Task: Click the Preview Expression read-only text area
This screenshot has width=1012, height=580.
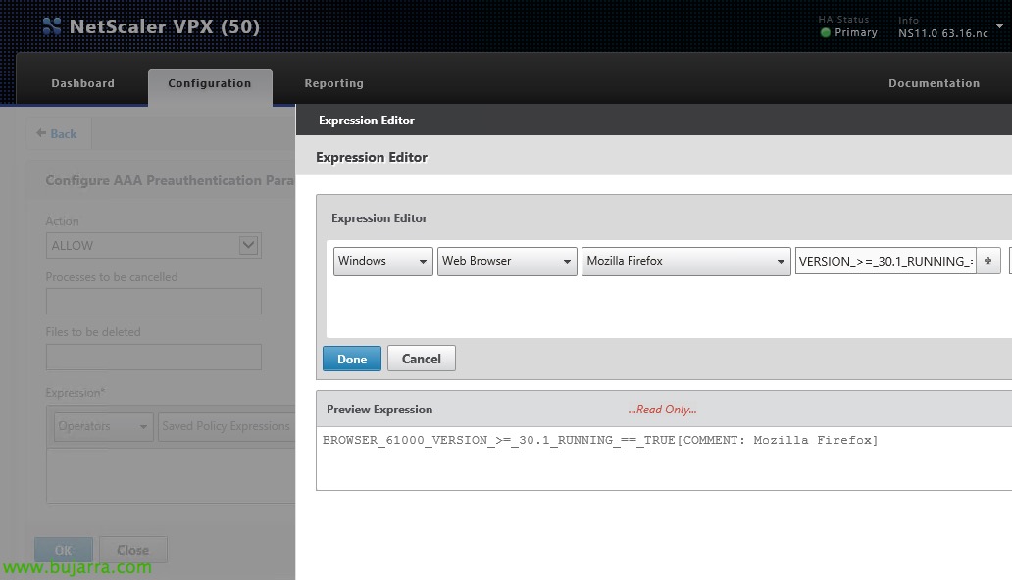Action: click(x=664, y=459)
